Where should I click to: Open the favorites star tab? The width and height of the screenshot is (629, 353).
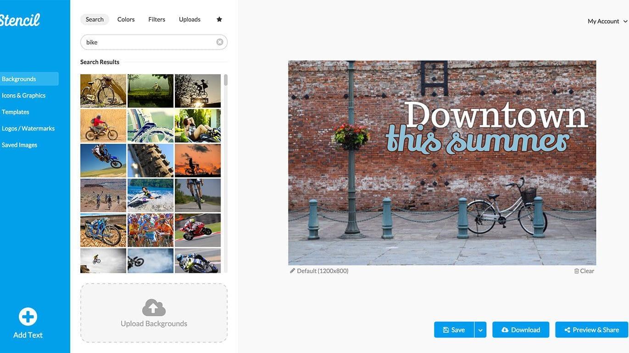(x=219, y=19)
